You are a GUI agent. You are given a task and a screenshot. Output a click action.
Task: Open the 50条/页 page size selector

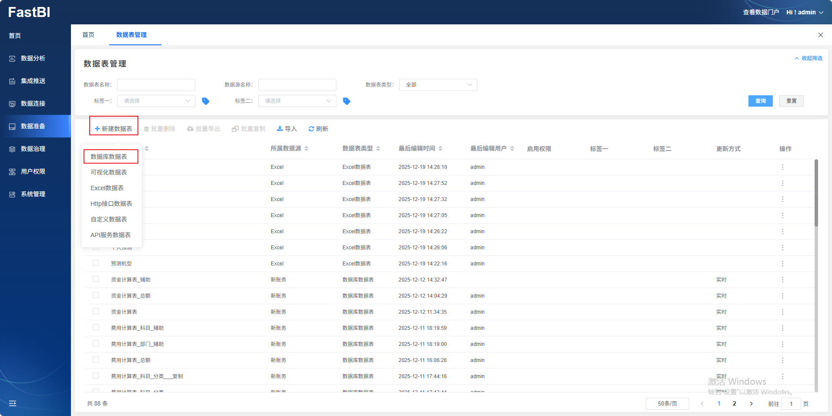(x=667, y=404)
